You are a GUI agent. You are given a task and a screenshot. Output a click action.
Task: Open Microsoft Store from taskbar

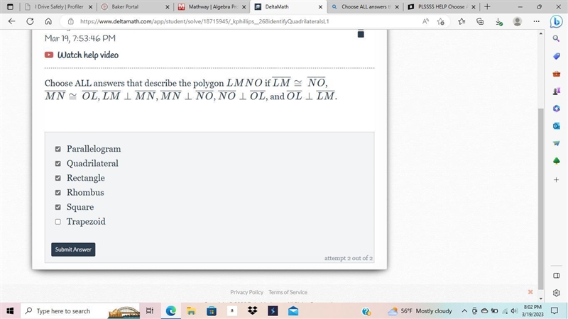pyautogui.click(x=212, y=311)
